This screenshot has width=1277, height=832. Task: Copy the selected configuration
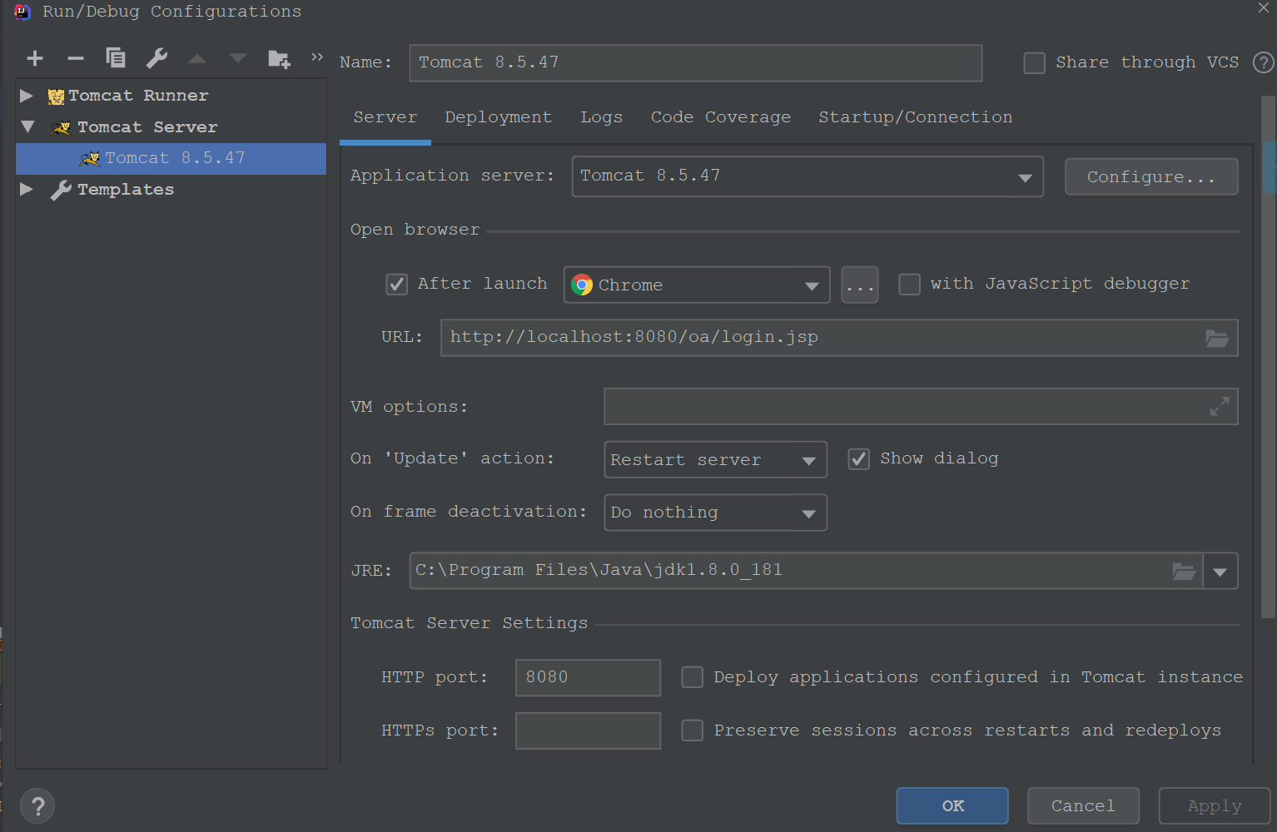point(116,58)
